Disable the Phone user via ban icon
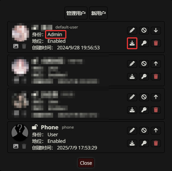Screen dimensions: 172x171 [x=144, y=131]
